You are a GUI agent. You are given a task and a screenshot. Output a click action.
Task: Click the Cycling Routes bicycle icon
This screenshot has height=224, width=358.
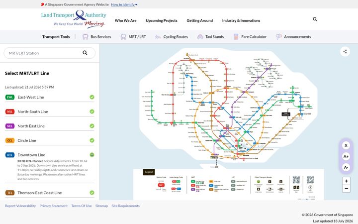click(158, 36)
